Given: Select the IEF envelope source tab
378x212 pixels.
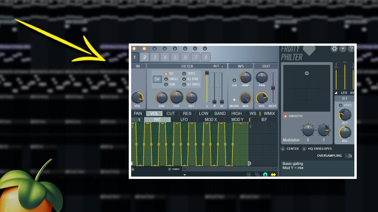Looking at the screenshot, I should 264,120.
